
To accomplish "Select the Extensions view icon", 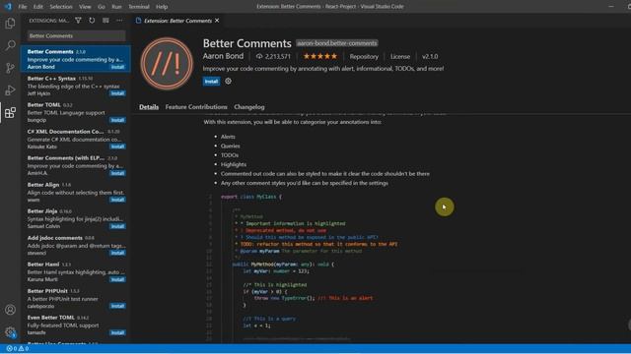I will [x=10, y=113].
